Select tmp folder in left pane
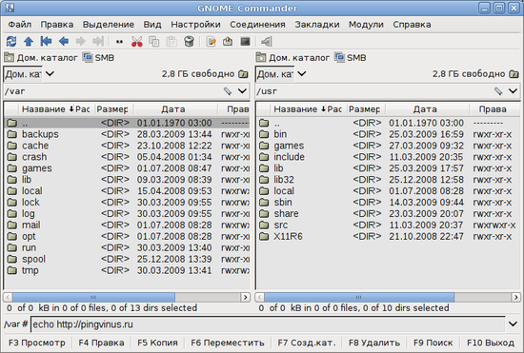 click(128, 270)
